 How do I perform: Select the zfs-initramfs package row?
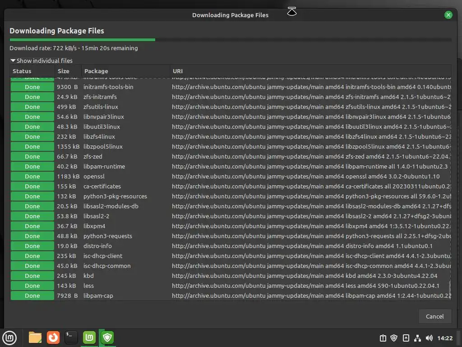click(231, 97)
